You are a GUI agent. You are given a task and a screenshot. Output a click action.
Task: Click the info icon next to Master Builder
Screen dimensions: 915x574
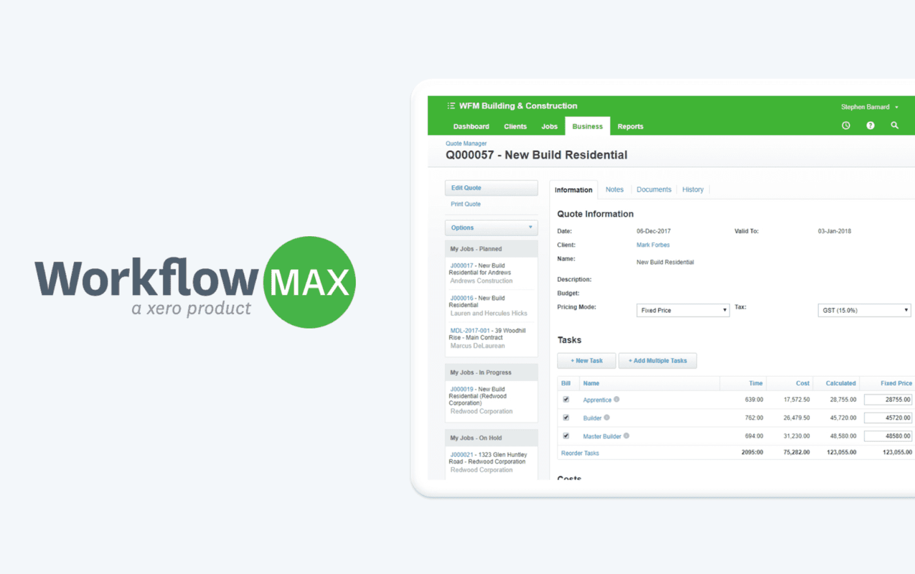click(626, 436)
